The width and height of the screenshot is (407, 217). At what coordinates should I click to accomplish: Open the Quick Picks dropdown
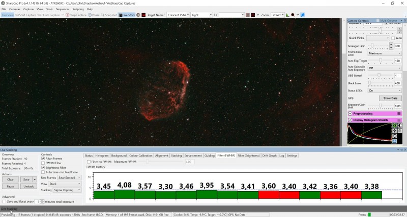pyautogui.click(x=378, y=38)
